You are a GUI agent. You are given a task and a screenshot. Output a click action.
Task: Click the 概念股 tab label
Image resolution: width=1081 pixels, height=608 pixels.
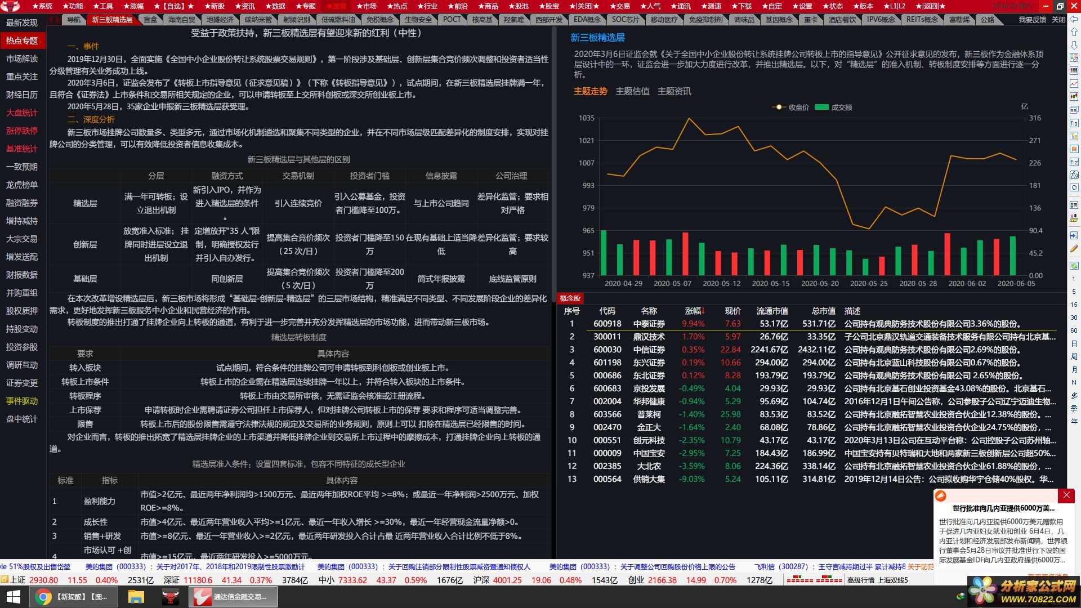(570, 298)
